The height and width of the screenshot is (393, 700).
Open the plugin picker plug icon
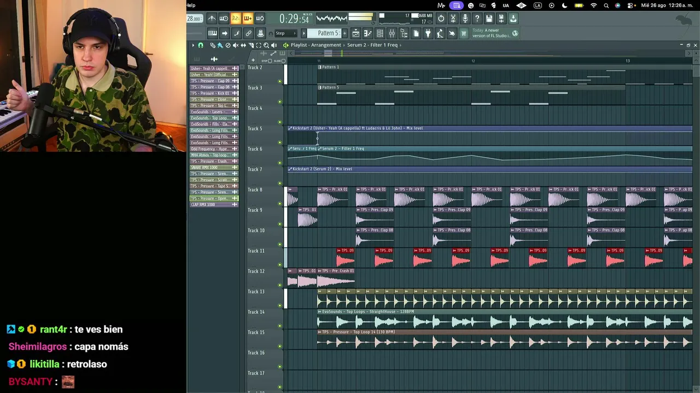tap(428, 33)
